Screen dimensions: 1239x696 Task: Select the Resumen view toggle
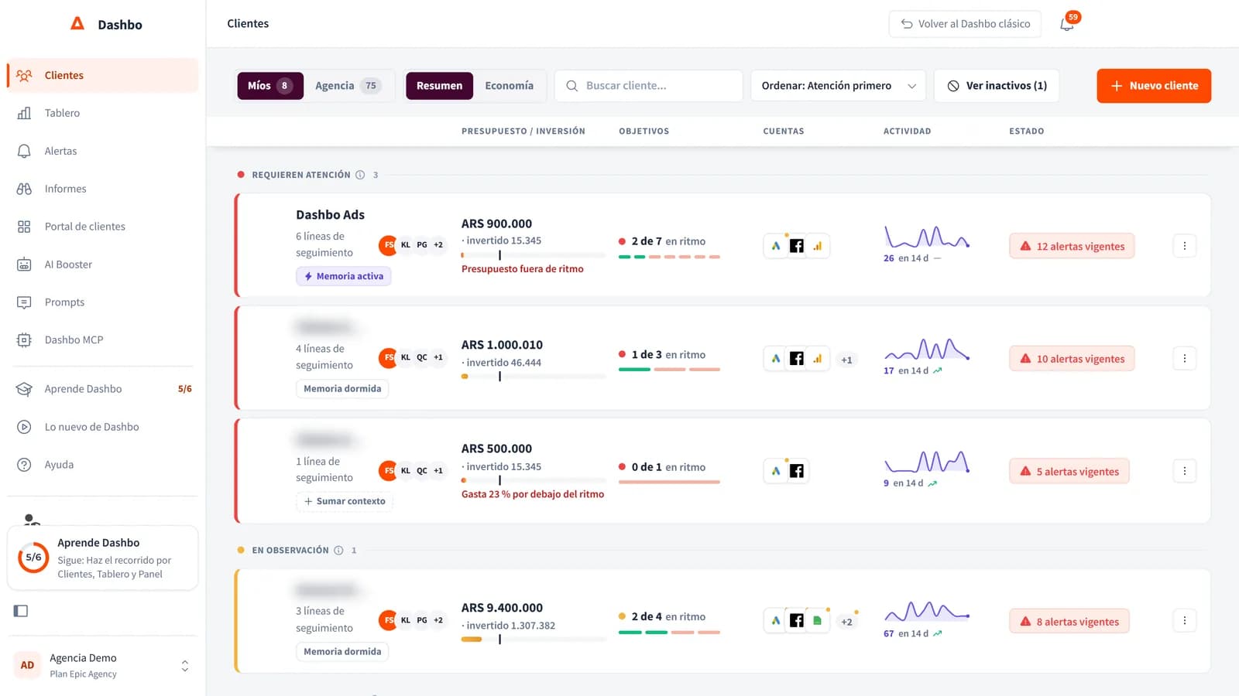point(439,86)
